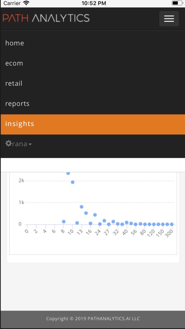
Task: Go to the home menu item
Action: [92, 43]
